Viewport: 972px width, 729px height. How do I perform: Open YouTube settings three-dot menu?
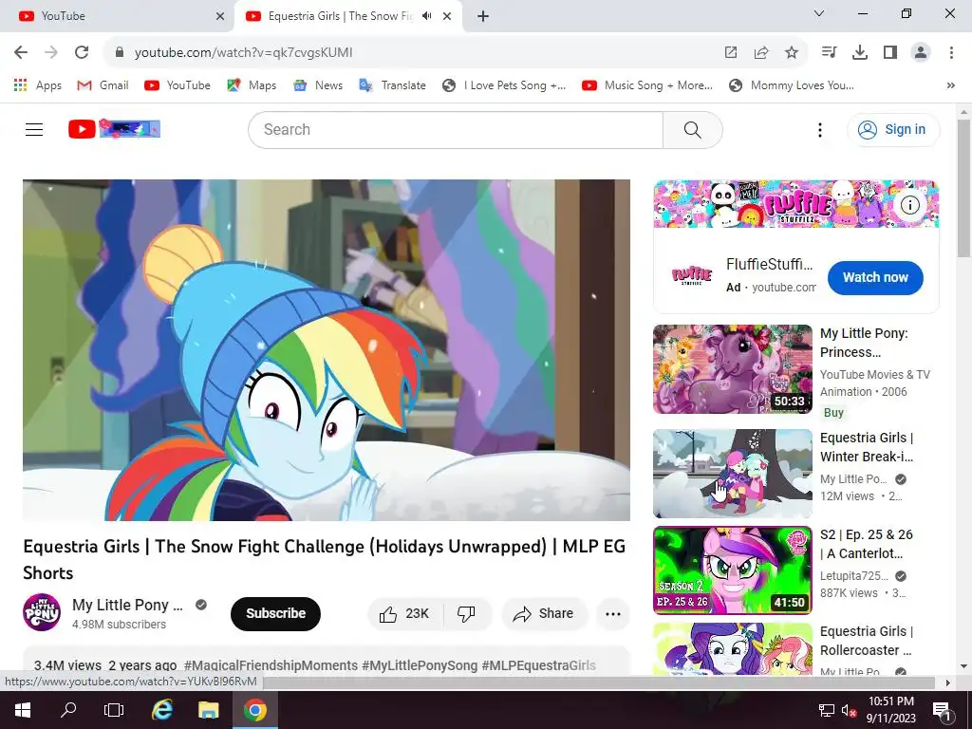[x=819, y=129]
